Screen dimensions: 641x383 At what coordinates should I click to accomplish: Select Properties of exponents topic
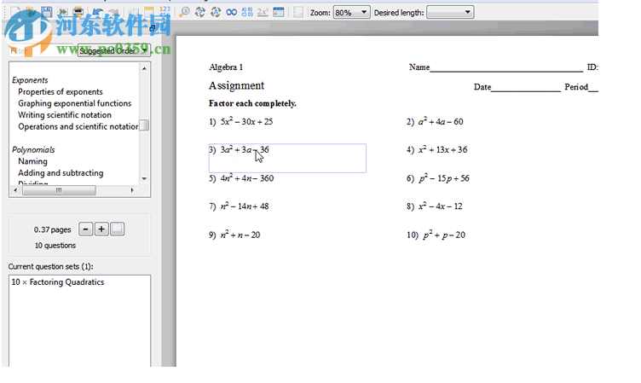point(60,91)
